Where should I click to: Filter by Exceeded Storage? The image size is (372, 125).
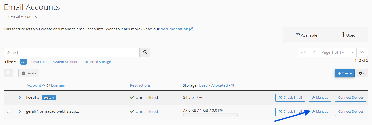(x=97, y=62)
